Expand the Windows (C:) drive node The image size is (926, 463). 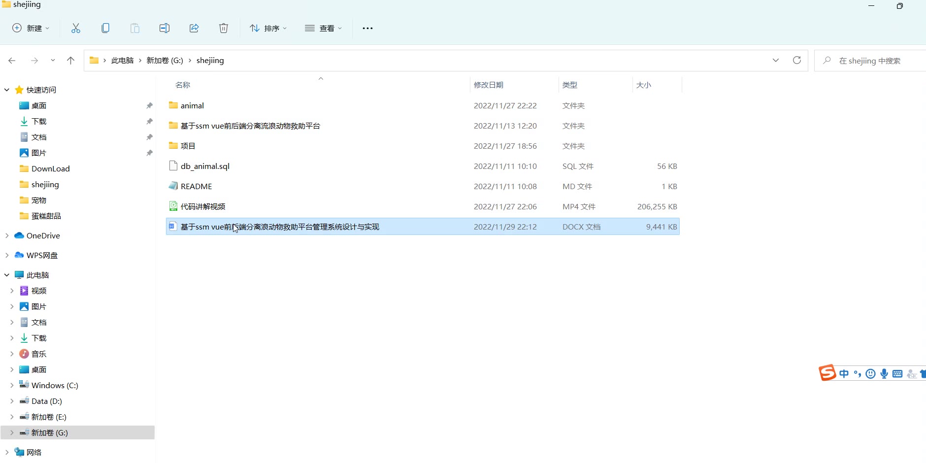12,386
